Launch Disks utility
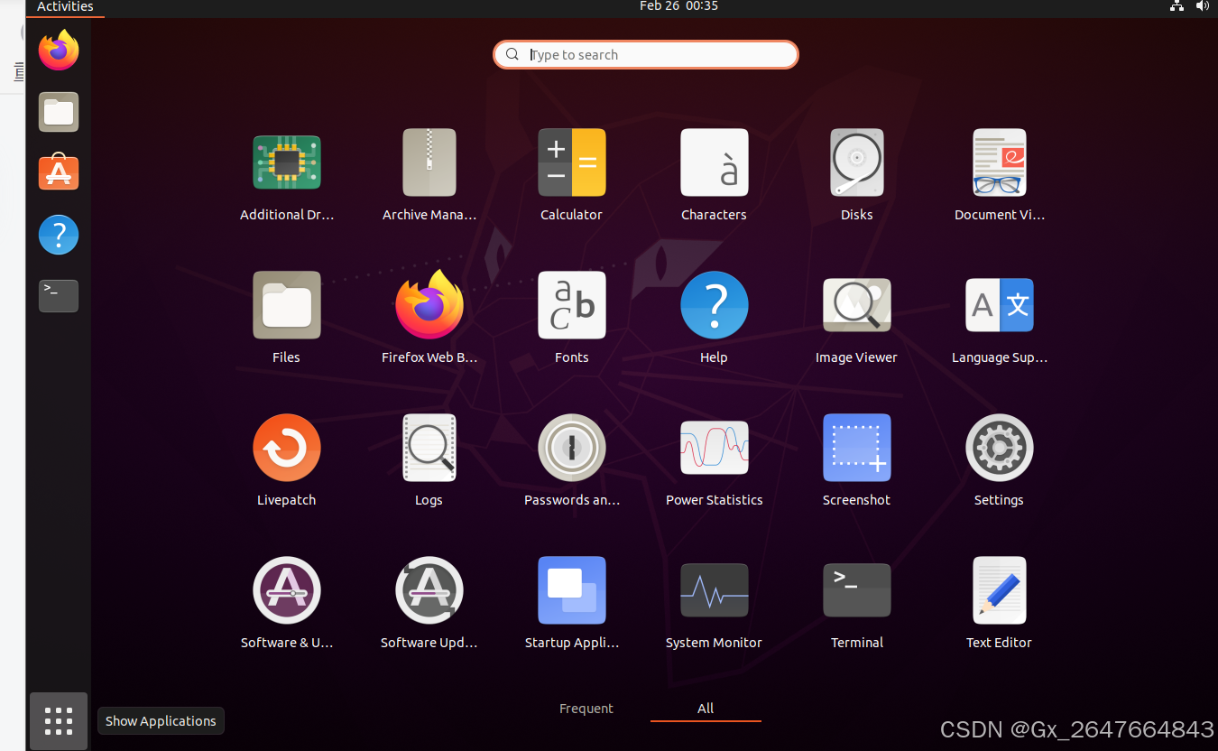This screenshot has height=751, width=1218. [856, 162]
